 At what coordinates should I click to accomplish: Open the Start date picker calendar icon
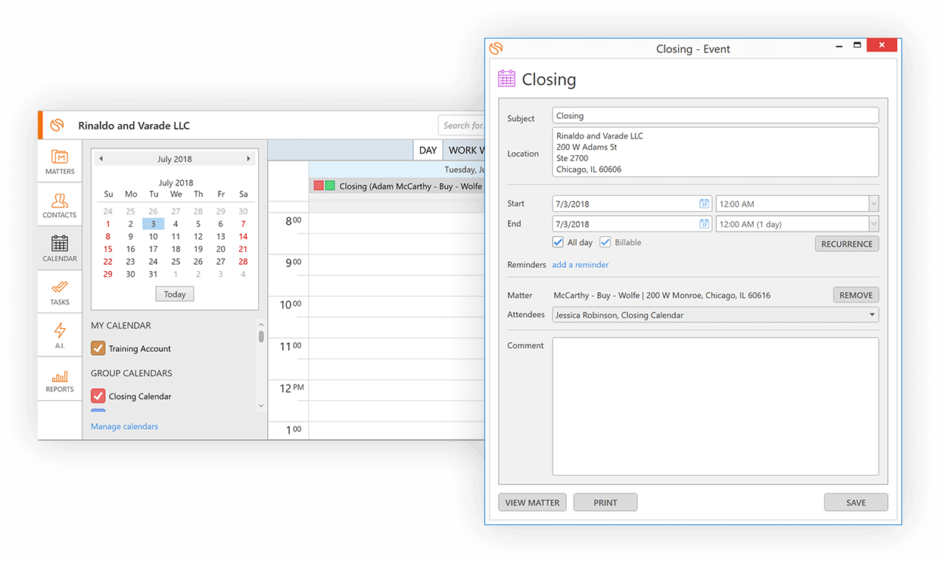704,203
